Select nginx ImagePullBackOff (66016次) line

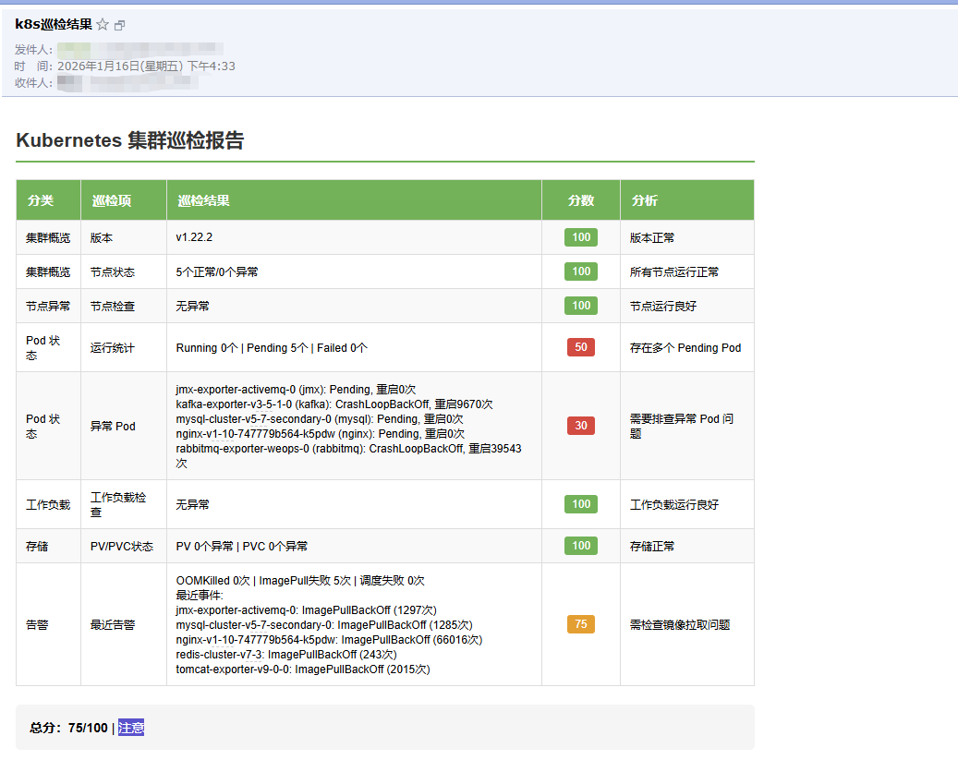[x=329, y=639]
